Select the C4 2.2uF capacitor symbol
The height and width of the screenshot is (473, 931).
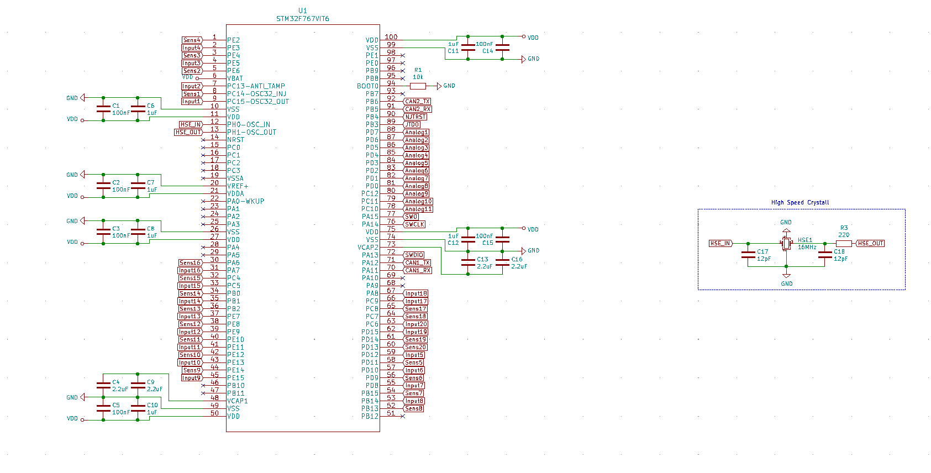point(103,385)
